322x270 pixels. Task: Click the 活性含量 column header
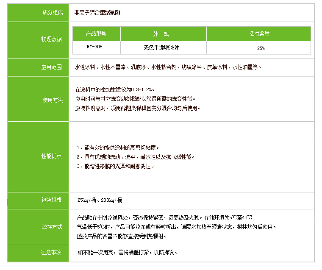pyautogui.click(x=260, y=33)
